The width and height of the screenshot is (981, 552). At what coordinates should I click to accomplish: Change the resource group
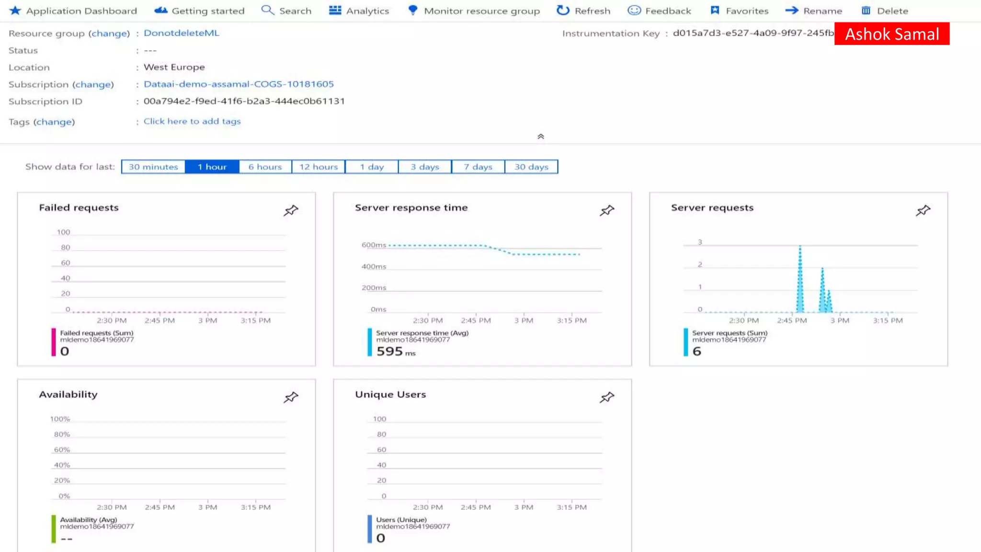click(x=110, y=34)
